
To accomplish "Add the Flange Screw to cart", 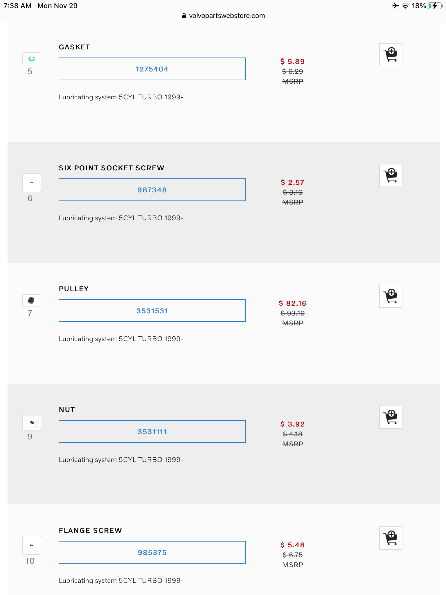I will pyautogui.click(x=391, y=538).
